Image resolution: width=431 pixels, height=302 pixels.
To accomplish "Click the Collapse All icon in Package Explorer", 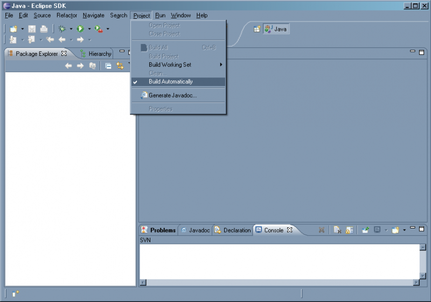I will click(108, 66).
